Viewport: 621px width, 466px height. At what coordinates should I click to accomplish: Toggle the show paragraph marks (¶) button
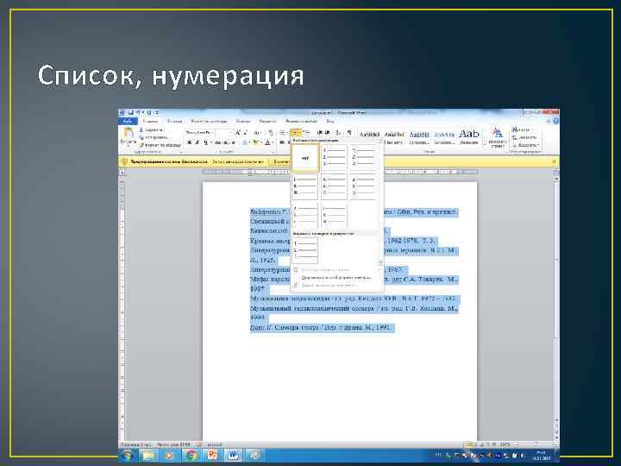click(349, 133)
